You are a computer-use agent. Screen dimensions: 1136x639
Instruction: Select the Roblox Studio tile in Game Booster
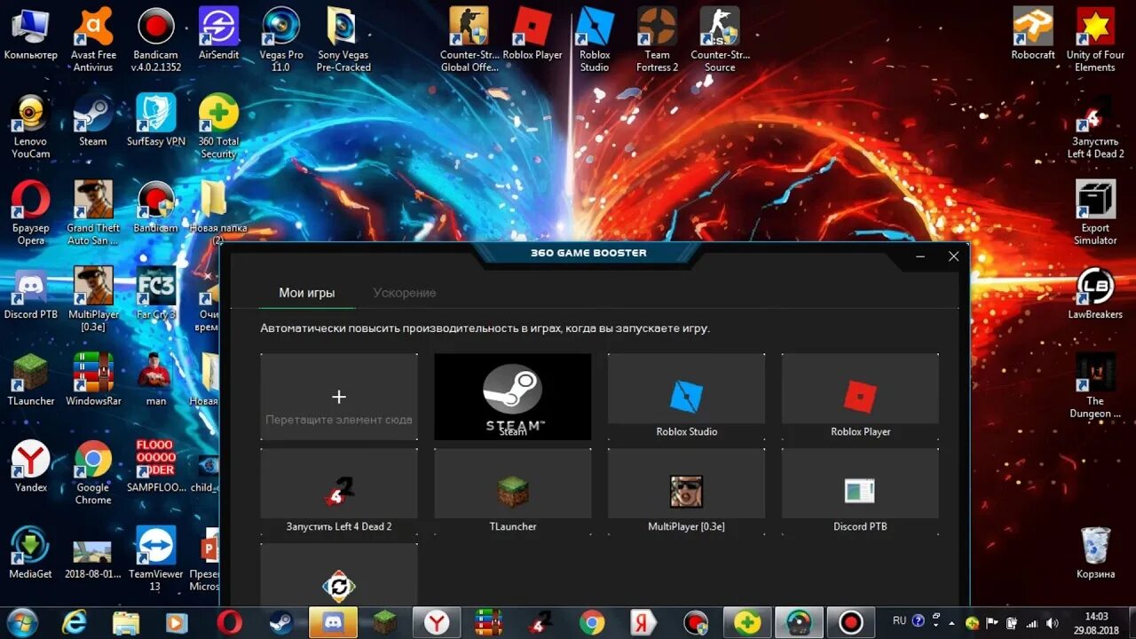coord(686,397)
